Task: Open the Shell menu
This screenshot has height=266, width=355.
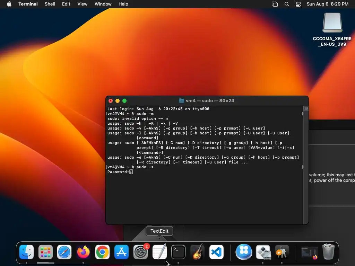Action: click(50, 4)
